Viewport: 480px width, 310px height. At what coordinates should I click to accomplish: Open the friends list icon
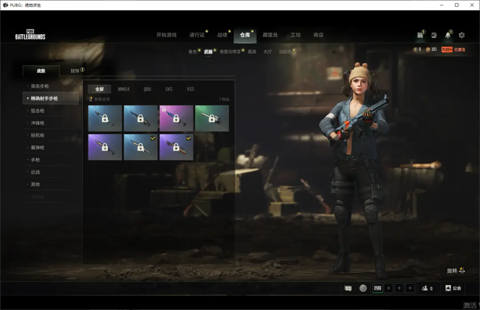(426, 288)
